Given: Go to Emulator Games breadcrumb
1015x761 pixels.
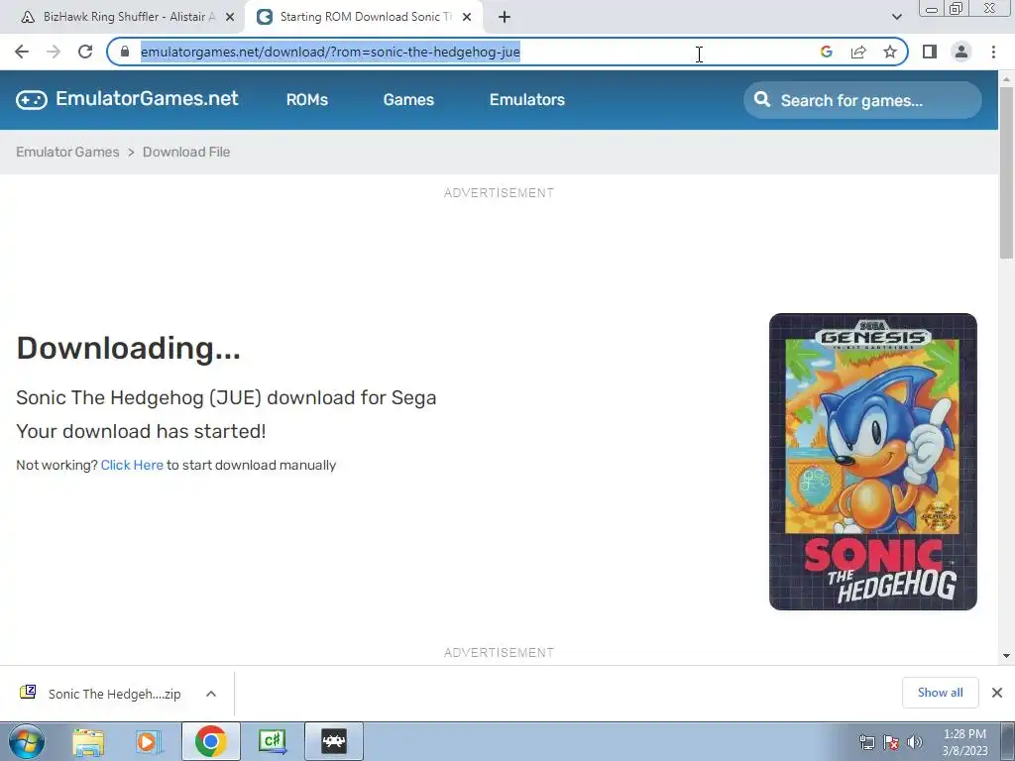Looking at the screenshot, I should (67, 152).
